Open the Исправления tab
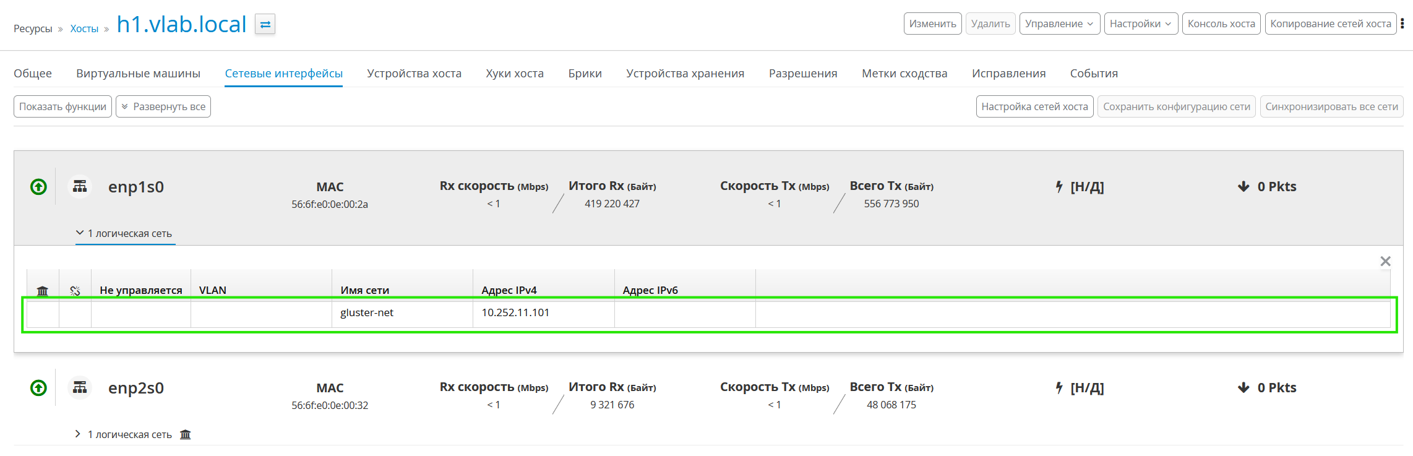Image resolution: width=1413 pixels, height=456 pixels. (1009, 73)
